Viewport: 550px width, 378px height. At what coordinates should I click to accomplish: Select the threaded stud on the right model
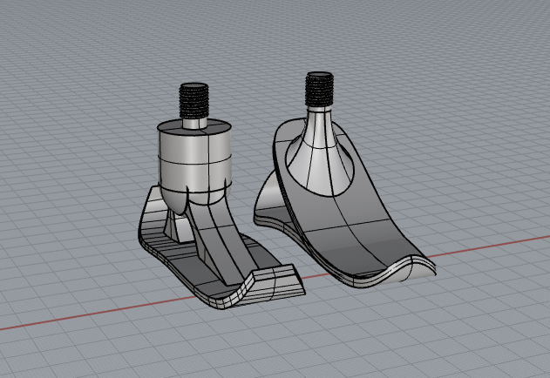(x=319, y=90)
